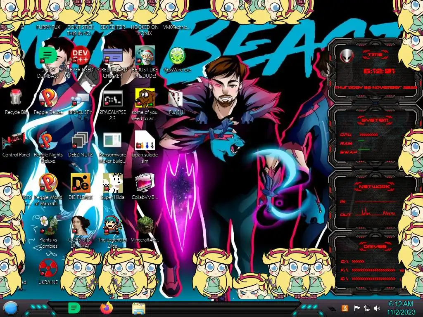This screenshot has width=423, height=317.
Task: Select the 'BE JUST LIKE THE DUDE!' icon
Action: pyautogui.click(x=145, y=55)
